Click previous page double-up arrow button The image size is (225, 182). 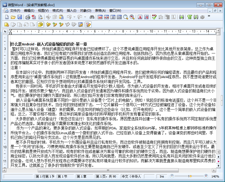click(x=218, y=157)
